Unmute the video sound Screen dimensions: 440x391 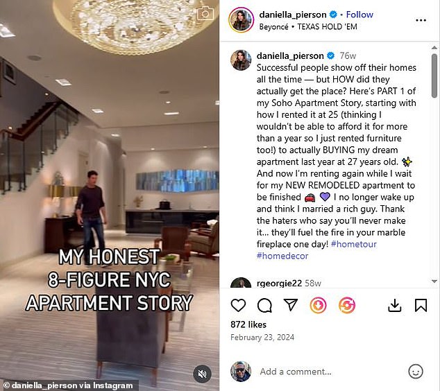pyautogui.click(x=203, y=374)
